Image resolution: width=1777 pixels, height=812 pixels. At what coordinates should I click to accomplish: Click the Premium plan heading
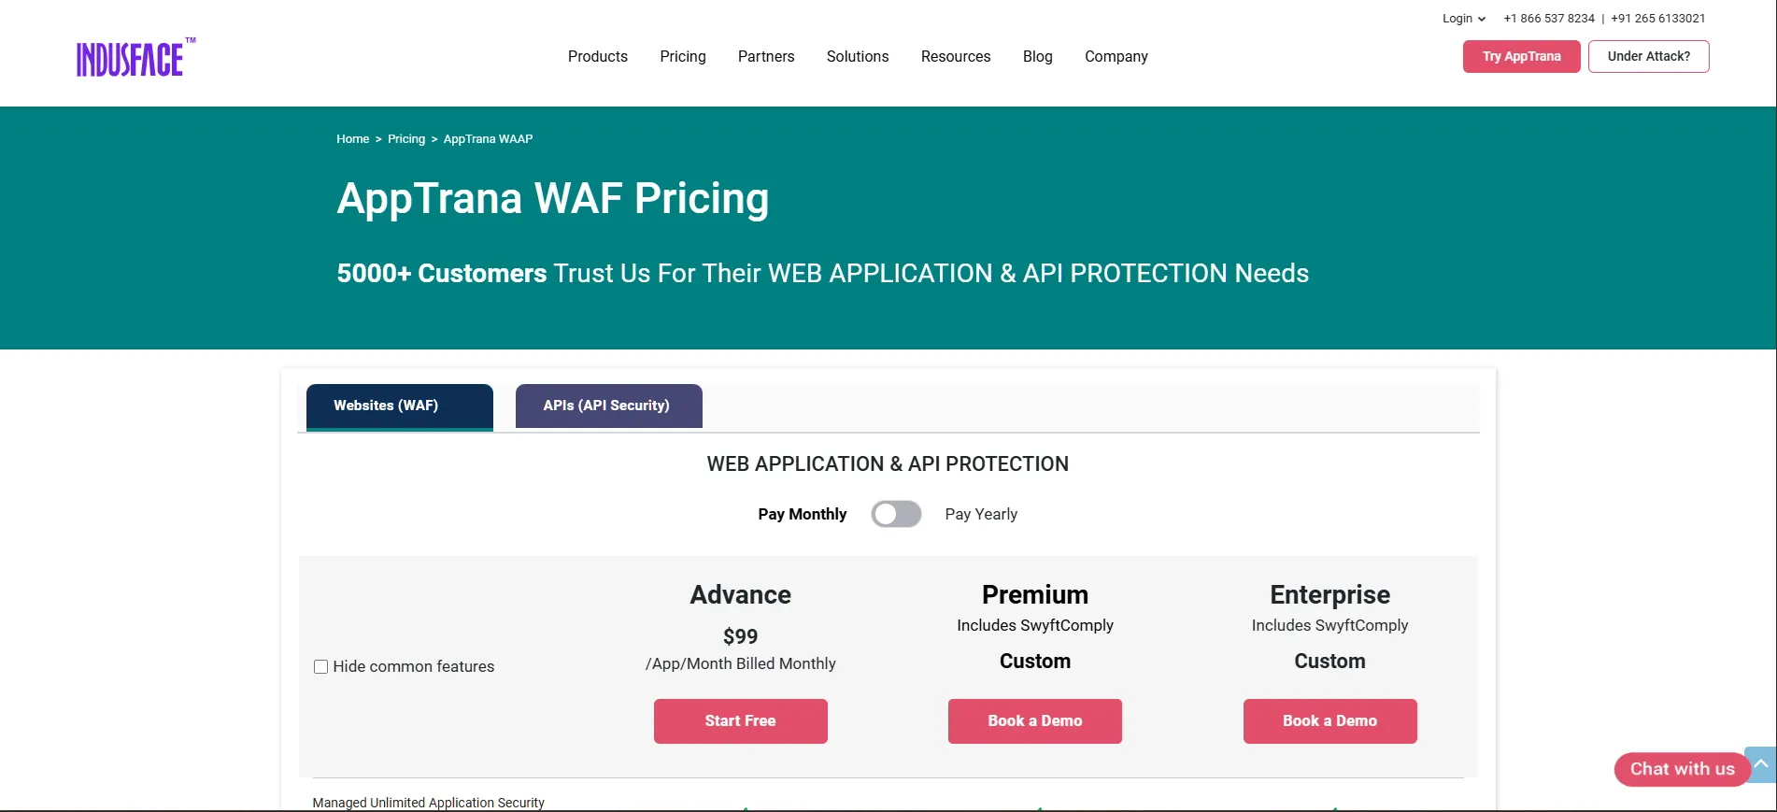click(1035, 595)
